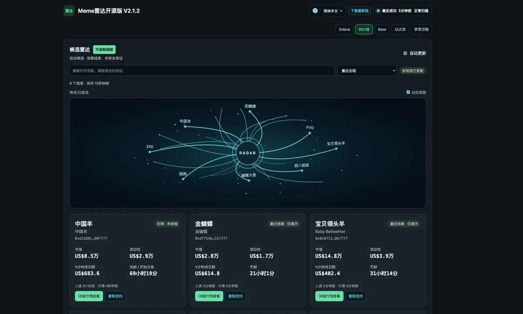Disable the 动态视图 checkbox

pyautogui.click(x=408, y=92)
